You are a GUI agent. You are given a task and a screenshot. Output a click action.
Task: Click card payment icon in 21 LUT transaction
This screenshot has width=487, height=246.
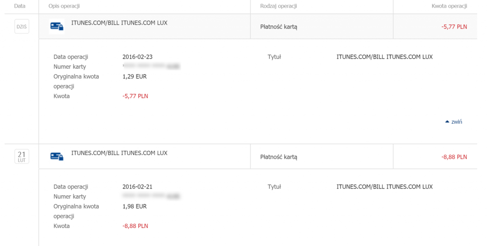pyautogui.click(x=57, y=156)
